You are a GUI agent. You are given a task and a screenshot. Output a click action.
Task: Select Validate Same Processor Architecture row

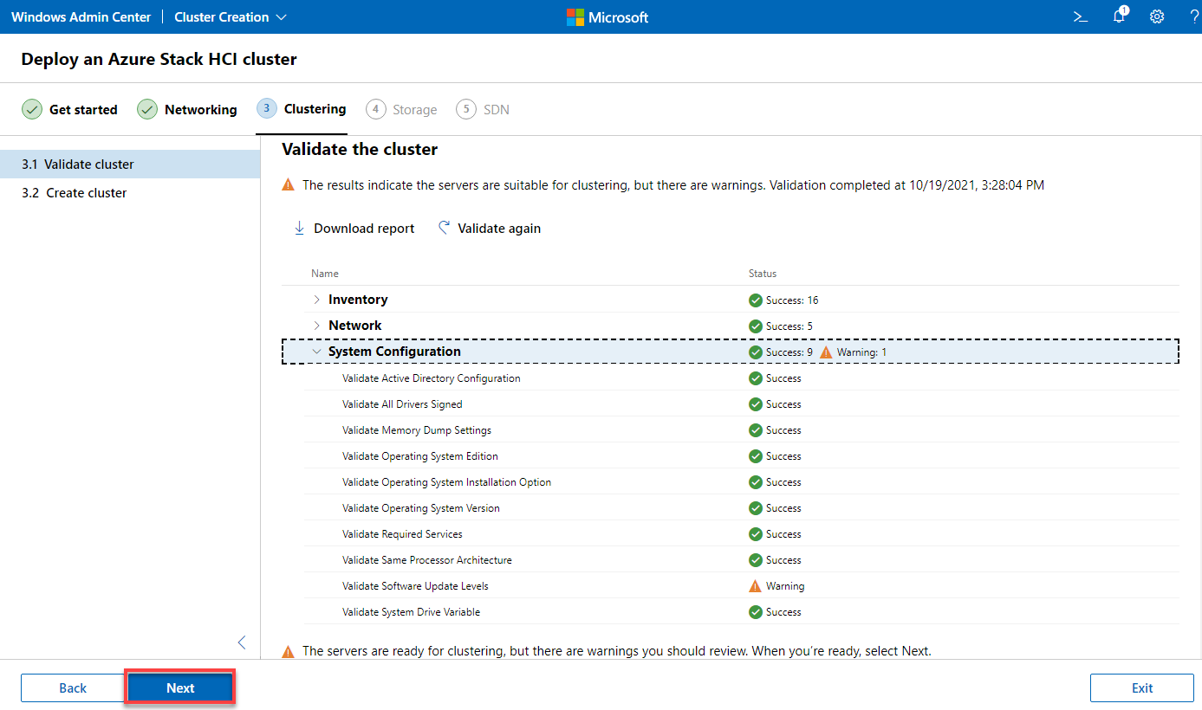pos(742,560)
